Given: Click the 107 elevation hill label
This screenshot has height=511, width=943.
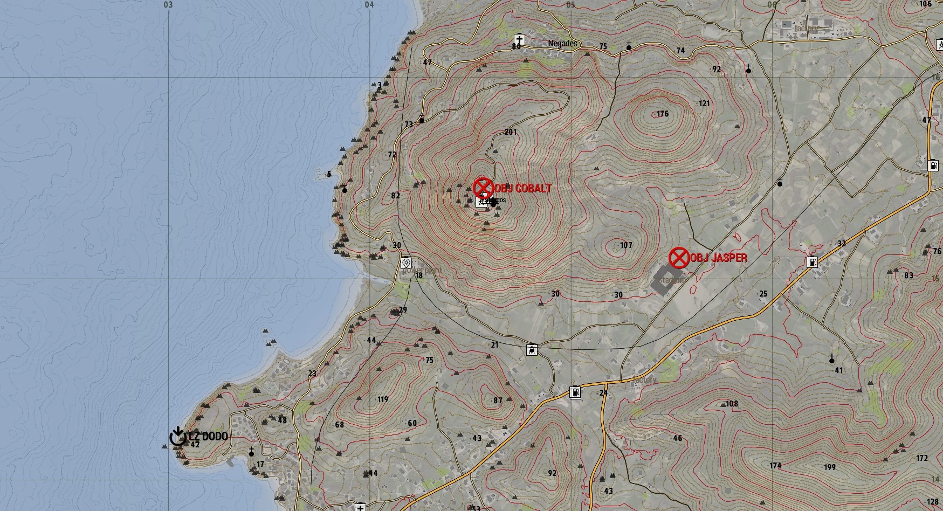Looking at the screenshot, I should coord(625,245).
